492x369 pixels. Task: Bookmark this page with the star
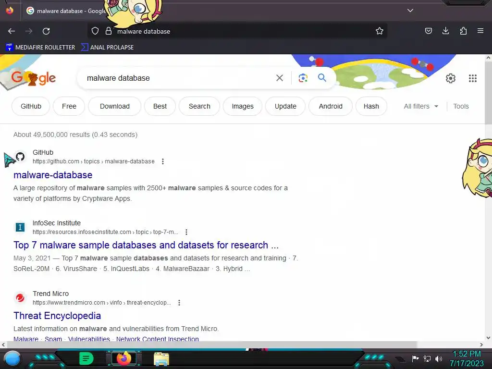[x=380, y=31]
